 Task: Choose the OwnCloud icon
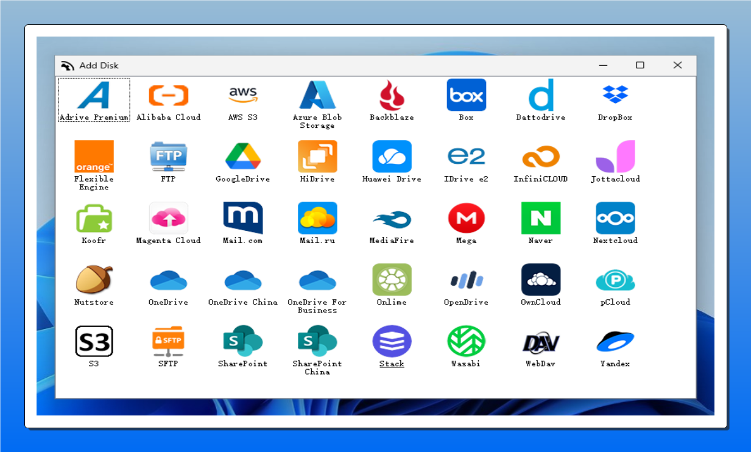(541, 280)
